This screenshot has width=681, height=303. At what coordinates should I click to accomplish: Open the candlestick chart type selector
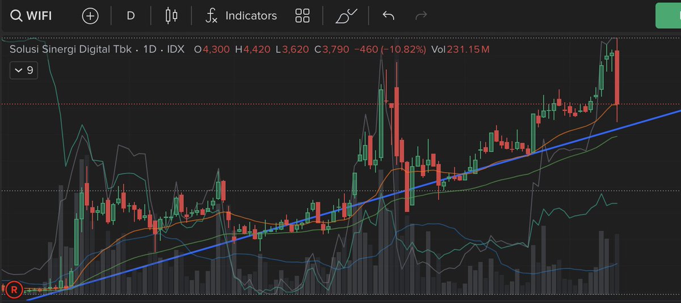171,16
